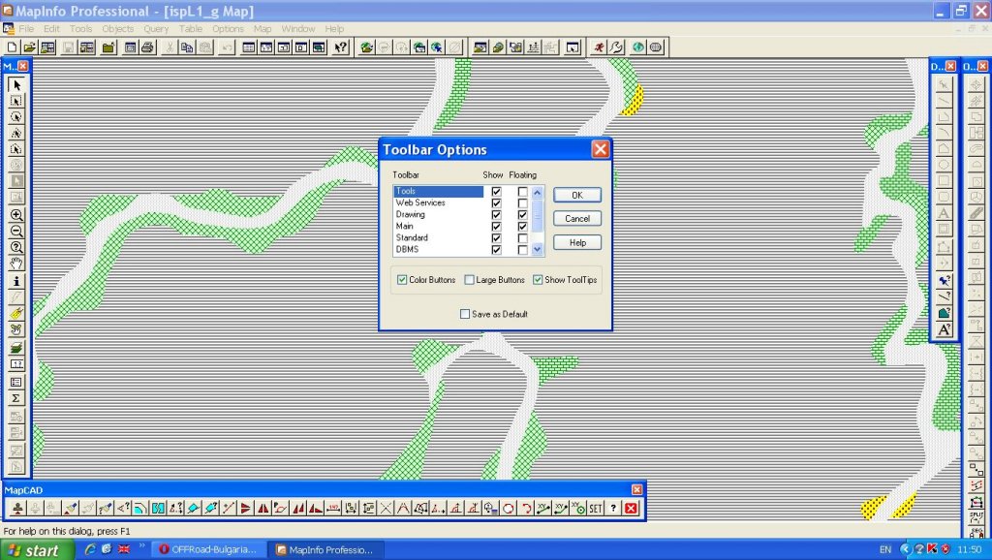Disable the Show ToolTips checkbox
992x560 pixels.
(x=538, y=280)
